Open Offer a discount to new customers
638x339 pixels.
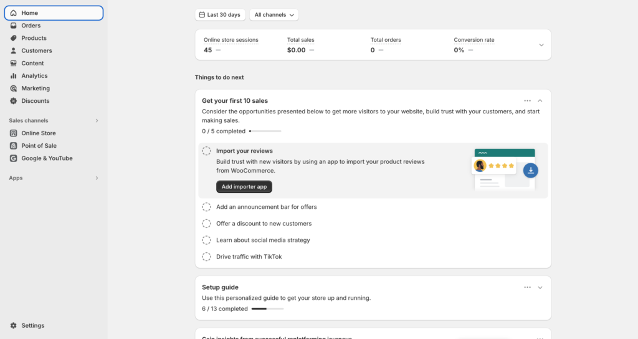(264, 224)
